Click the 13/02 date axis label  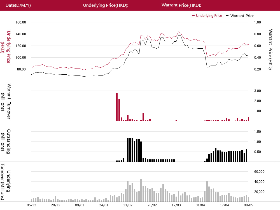tap(128, 205)
